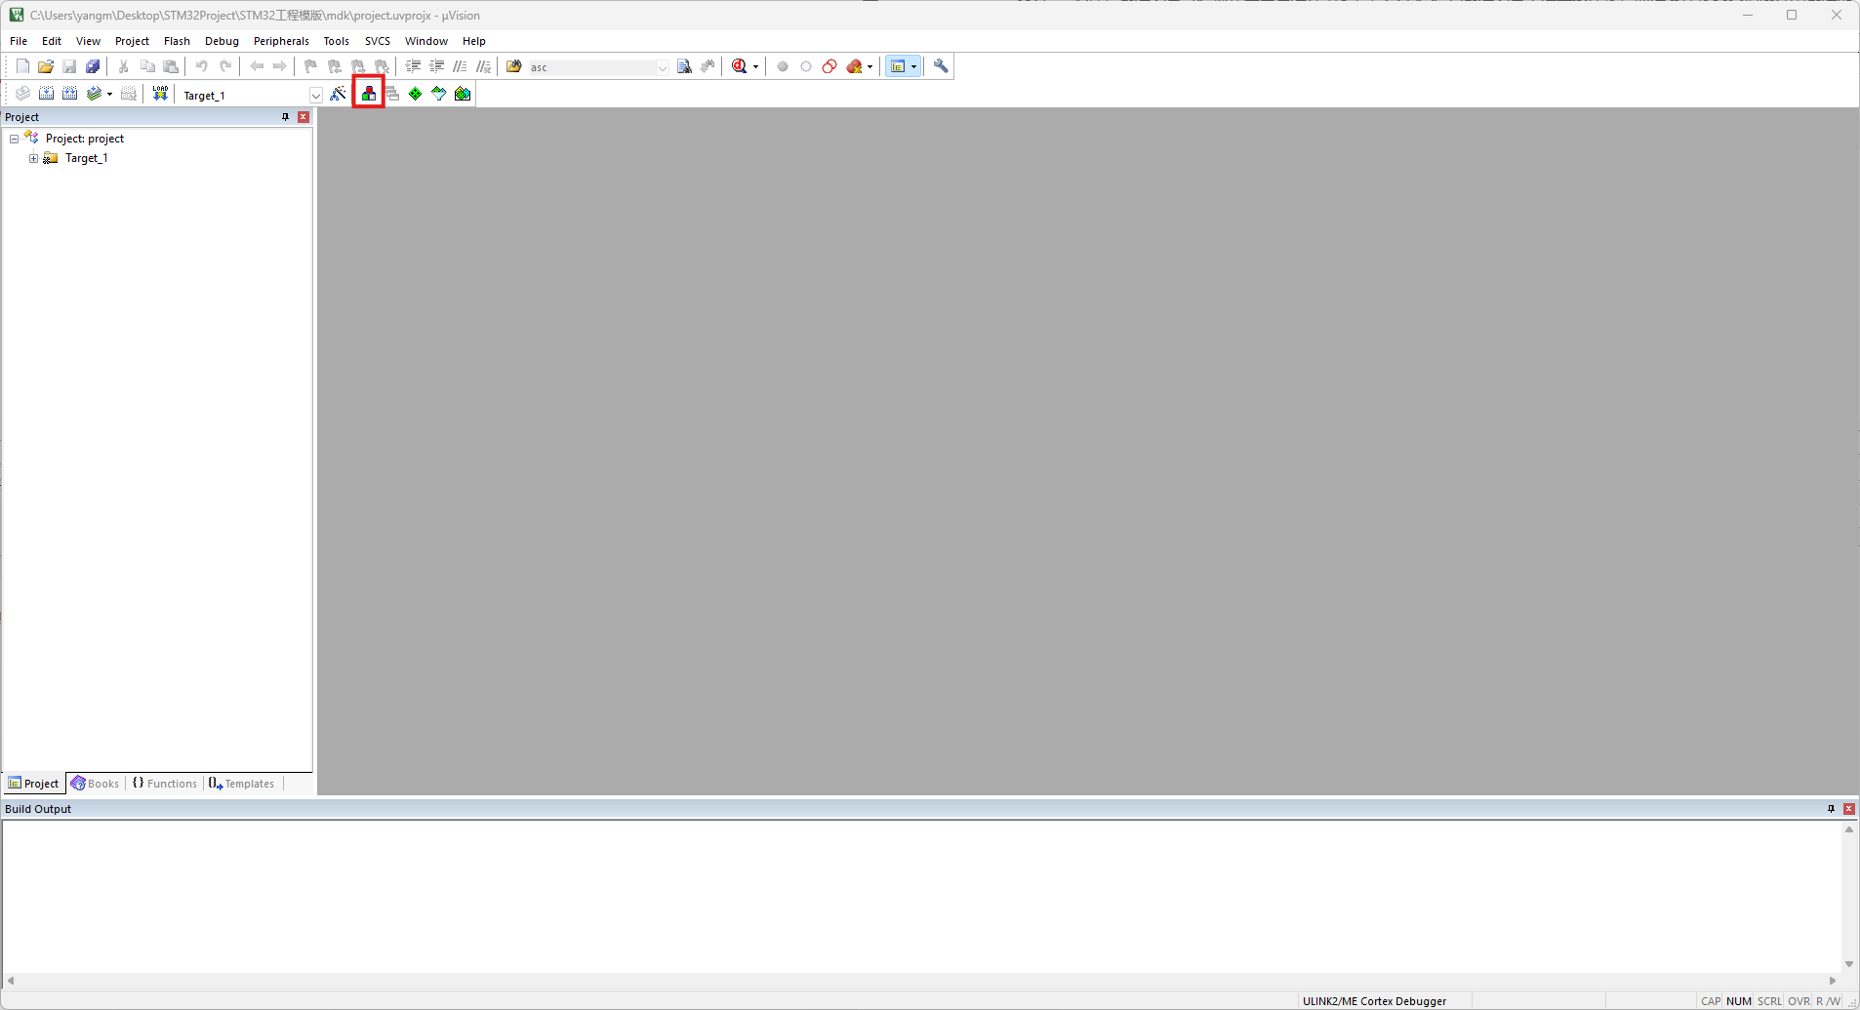
Task: Close the Project panel with the red X
Action: (x=303, y=117)
